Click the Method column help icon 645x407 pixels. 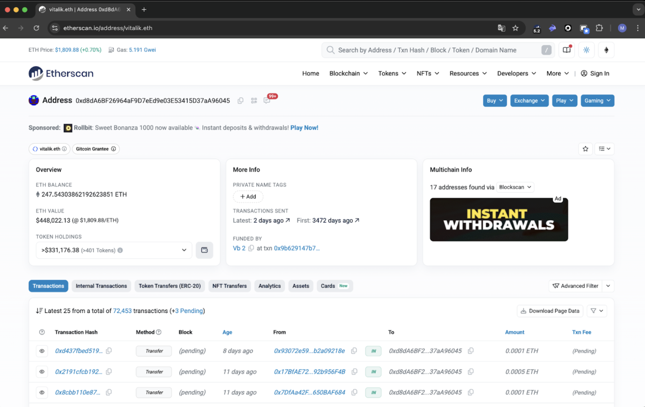159,332
